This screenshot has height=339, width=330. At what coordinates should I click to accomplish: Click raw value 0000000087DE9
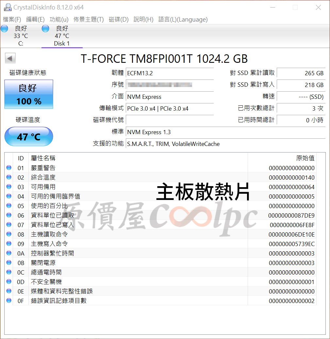click(x=291, y=216)
